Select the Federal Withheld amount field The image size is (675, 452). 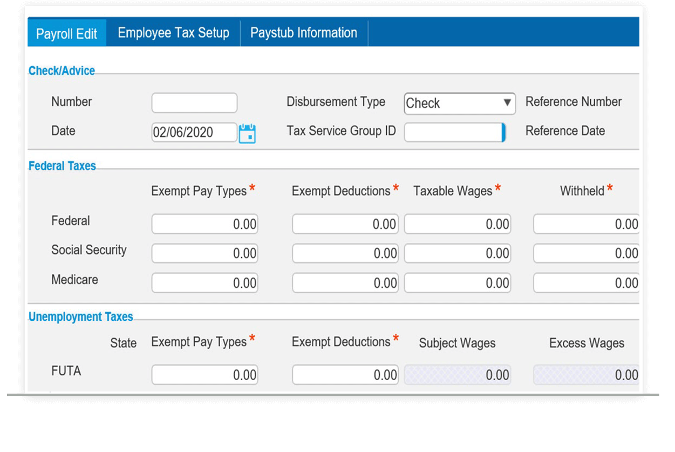pyautogui.click(x=585, y=223)
